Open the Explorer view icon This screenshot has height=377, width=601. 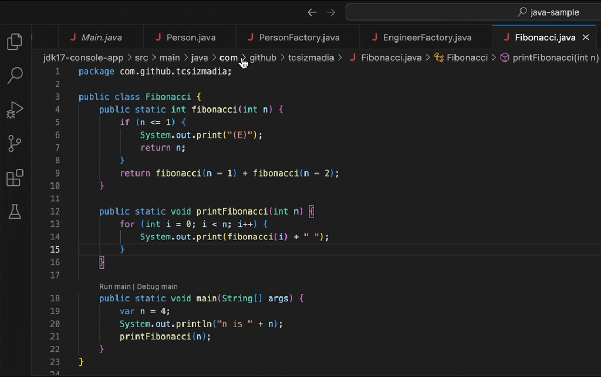(x=15, y=41)
